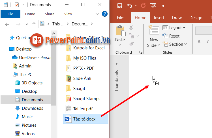Open the Explorer View ribbon tab
Viewport: 212px width, 138px height.
pos(68,14)
